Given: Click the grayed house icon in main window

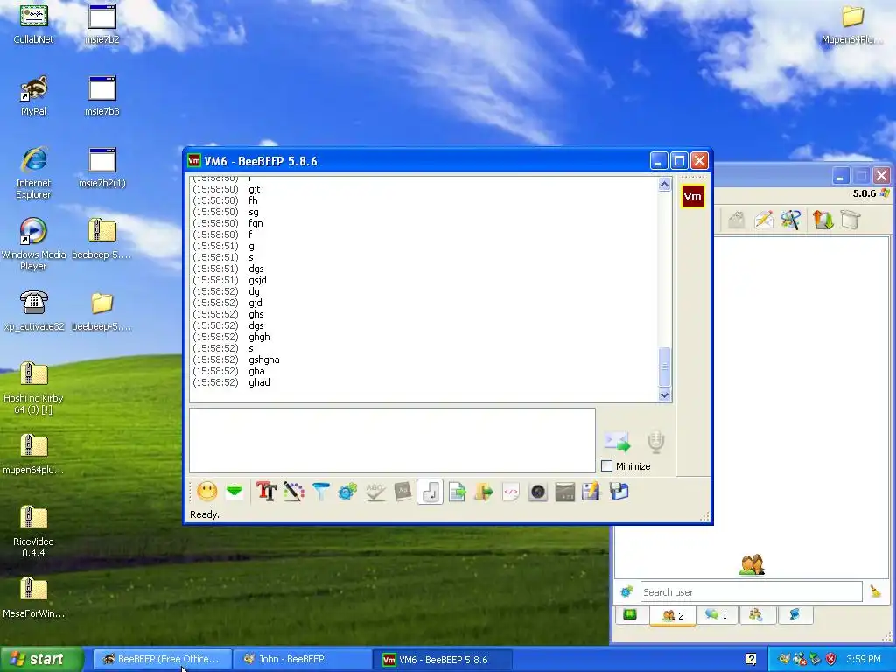Looking at the screenshot, I should coord(737,220).
